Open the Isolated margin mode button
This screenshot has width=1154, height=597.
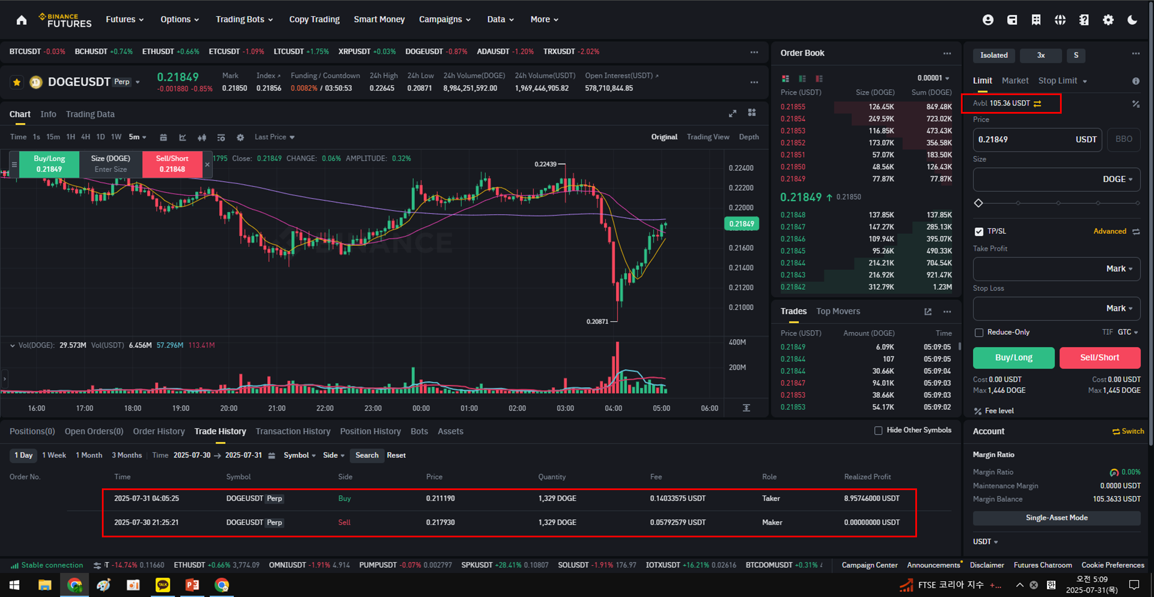point(994,56)
